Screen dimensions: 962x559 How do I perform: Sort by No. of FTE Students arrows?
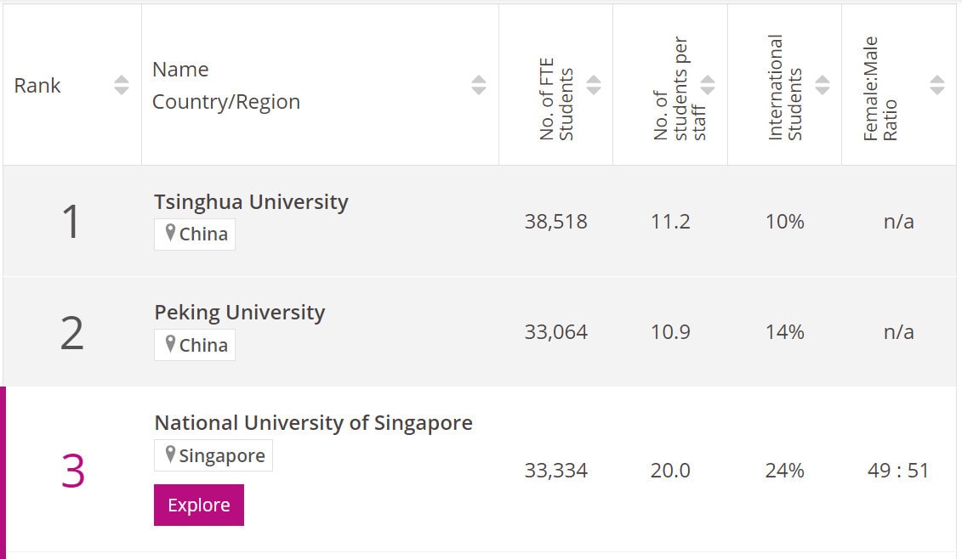(594, 85)
